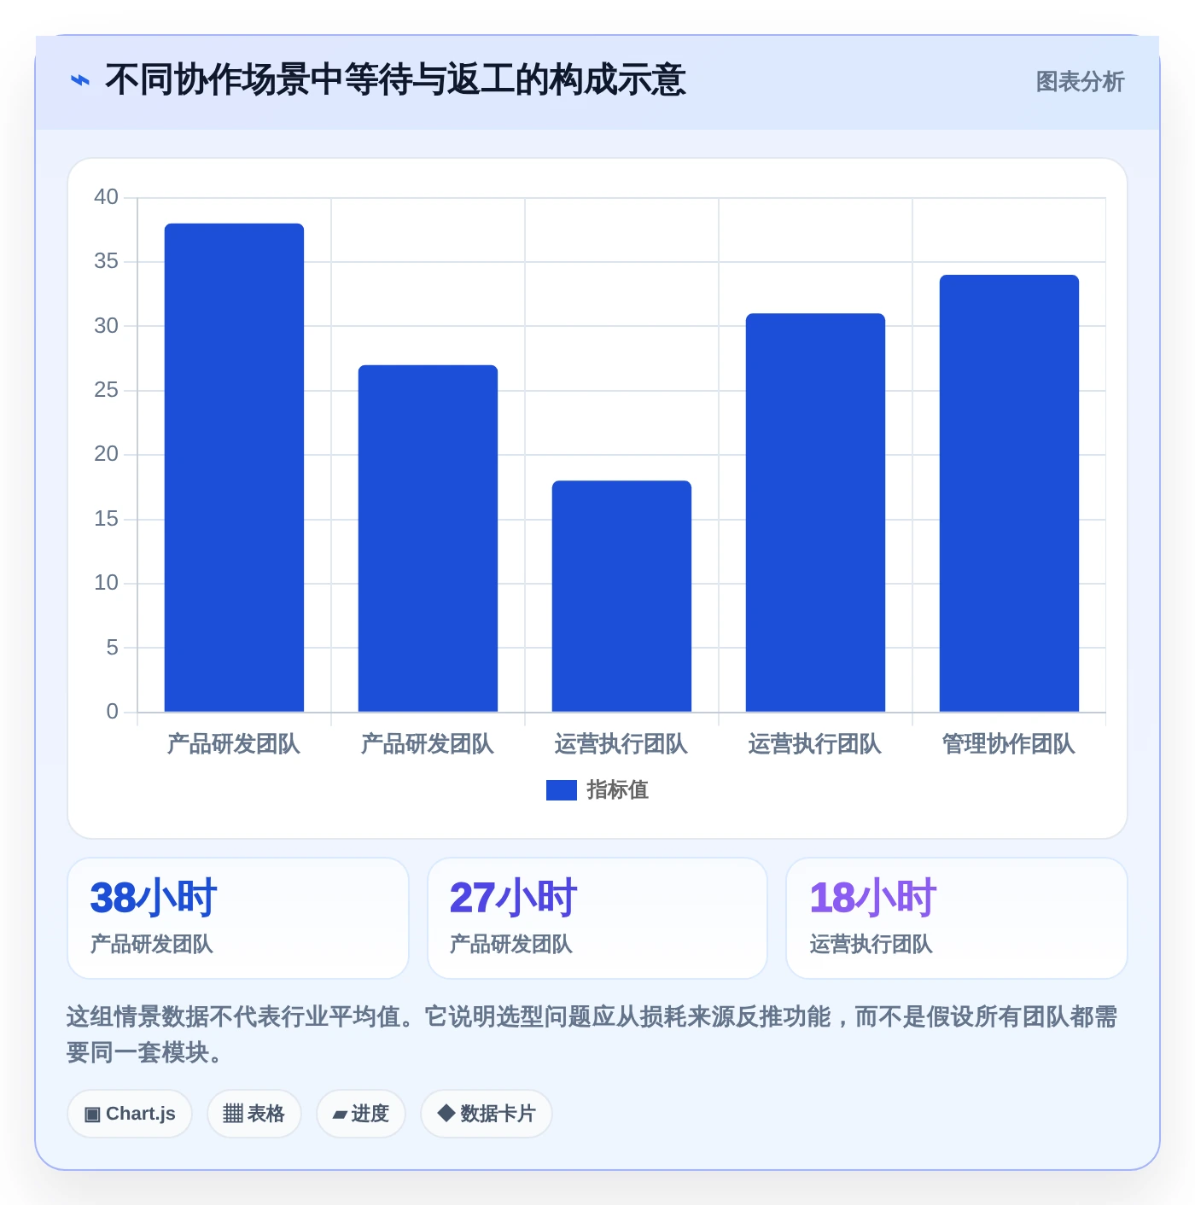Click the description paragraph starting 这组情景数据
This screenshot has height=1205, width=1195.
point(592,1034)
